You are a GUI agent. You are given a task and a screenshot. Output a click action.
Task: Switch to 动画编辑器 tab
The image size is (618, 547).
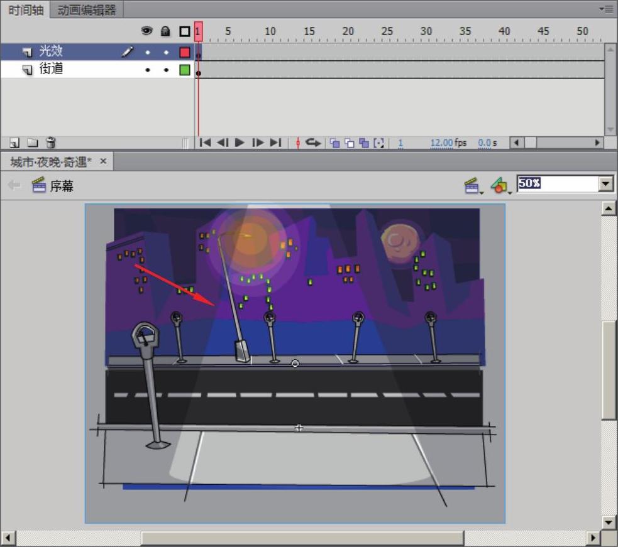click(x=87, y=10)
